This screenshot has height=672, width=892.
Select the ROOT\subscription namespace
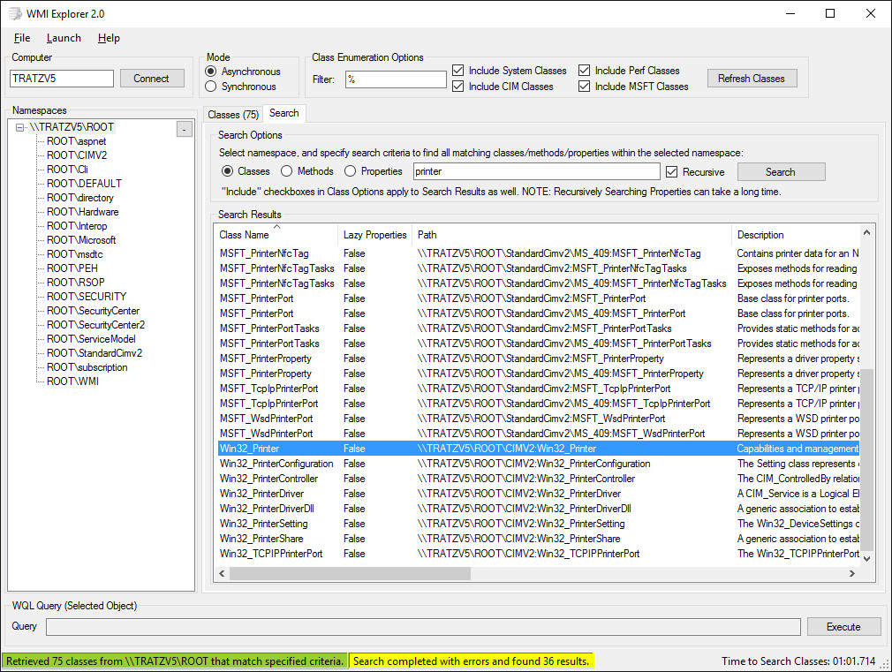pos(87,367)
